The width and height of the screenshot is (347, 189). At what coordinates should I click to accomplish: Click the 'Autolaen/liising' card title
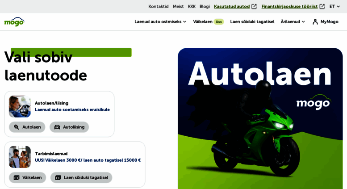[51, 103]
